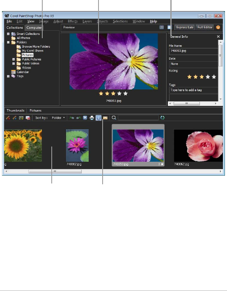Start slide show with blue play icon

85,118
